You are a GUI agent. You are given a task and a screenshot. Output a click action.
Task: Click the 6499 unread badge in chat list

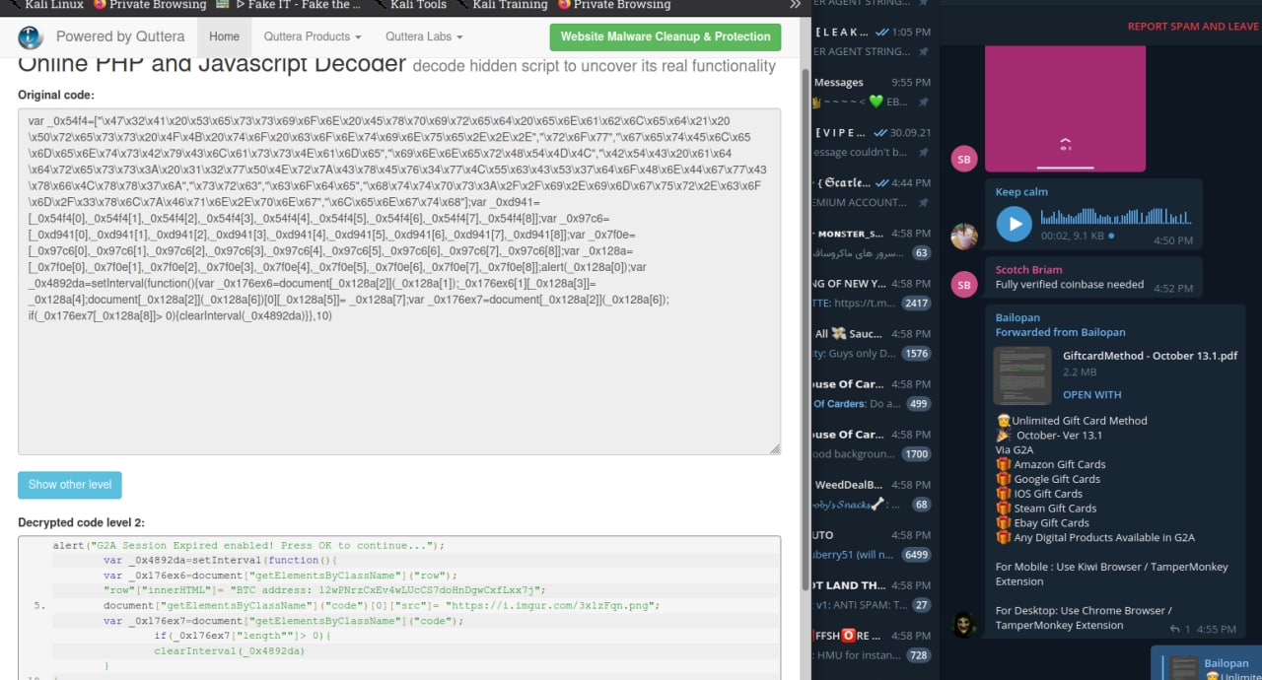[916, 555]
